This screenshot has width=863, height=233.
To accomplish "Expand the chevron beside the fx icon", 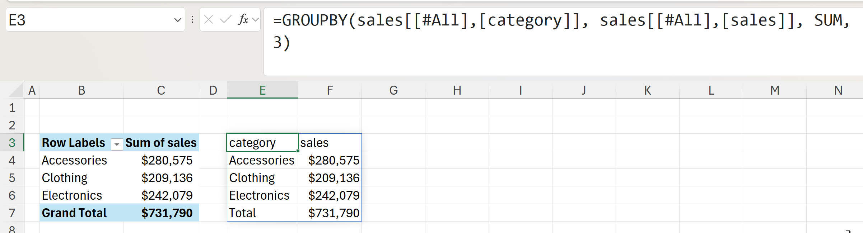I will click(x=256, y=20).
